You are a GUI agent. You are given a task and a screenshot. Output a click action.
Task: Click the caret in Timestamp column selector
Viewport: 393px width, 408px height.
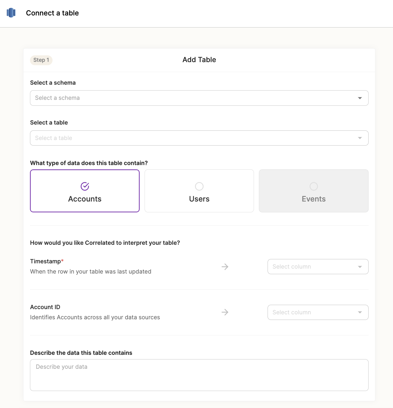click(x=360, y=267)
